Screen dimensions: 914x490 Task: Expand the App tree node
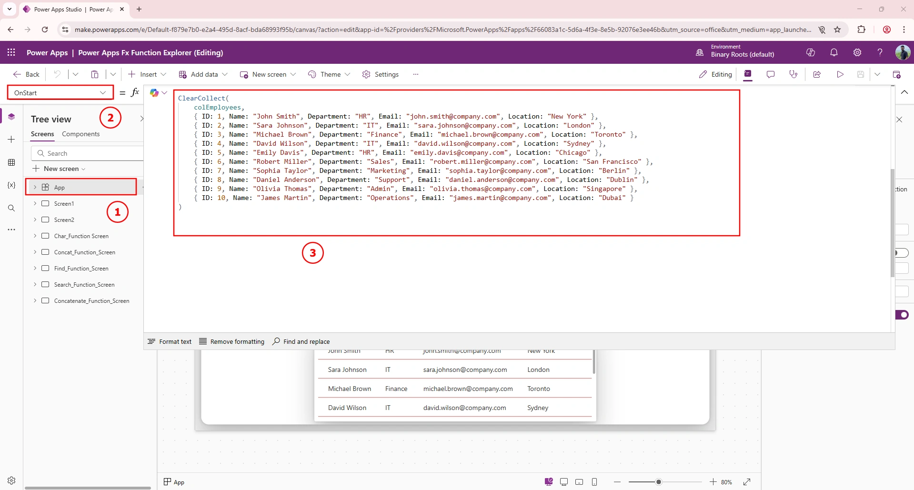pos(35,187)
